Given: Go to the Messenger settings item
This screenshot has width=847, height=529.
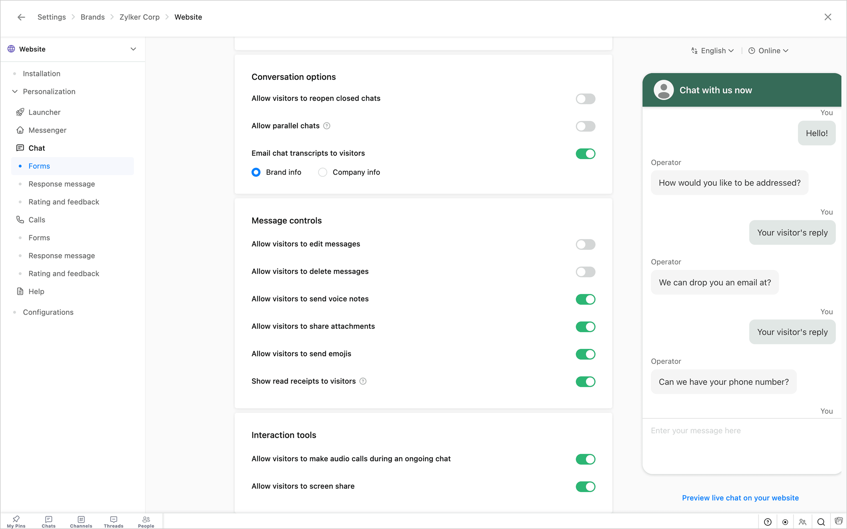Looking at the screenshot, I should 47,130.
